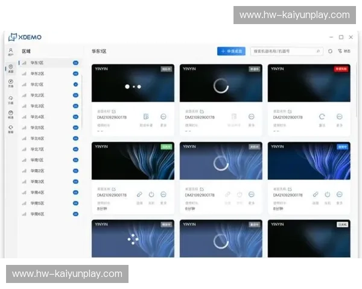The image size is (362, 289).
Task: Click cancel-application icon on the dots-loading card
Action: (146, 117)
